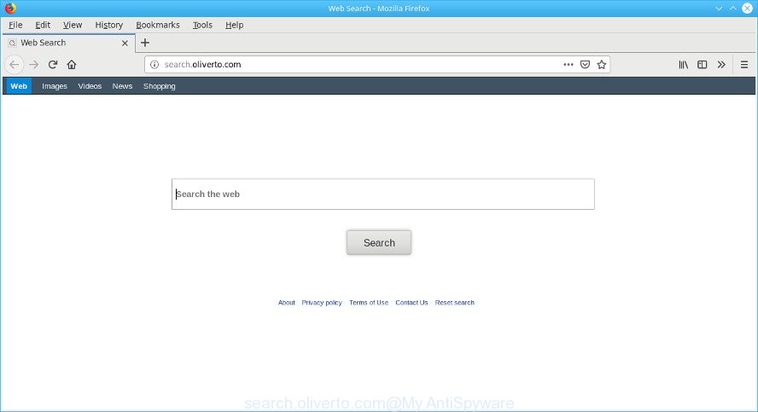
Task: Switch to Images search category
Action: click(x=55, y=86)
